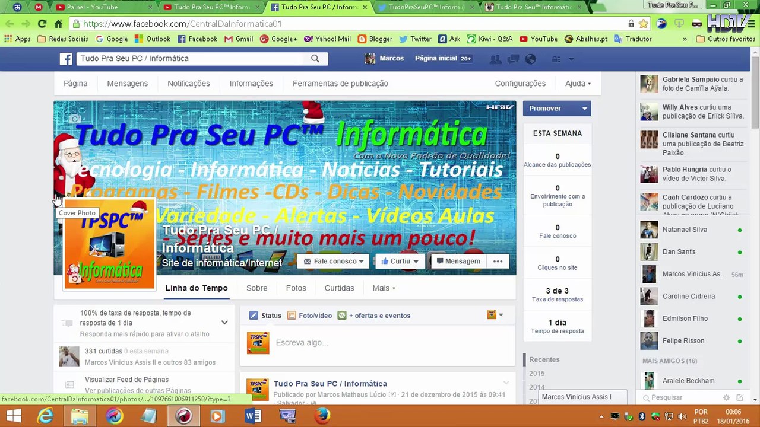Screen dimensions: 760x427
Task: Click the new chat message compose icon
Action: click(740, 397)
